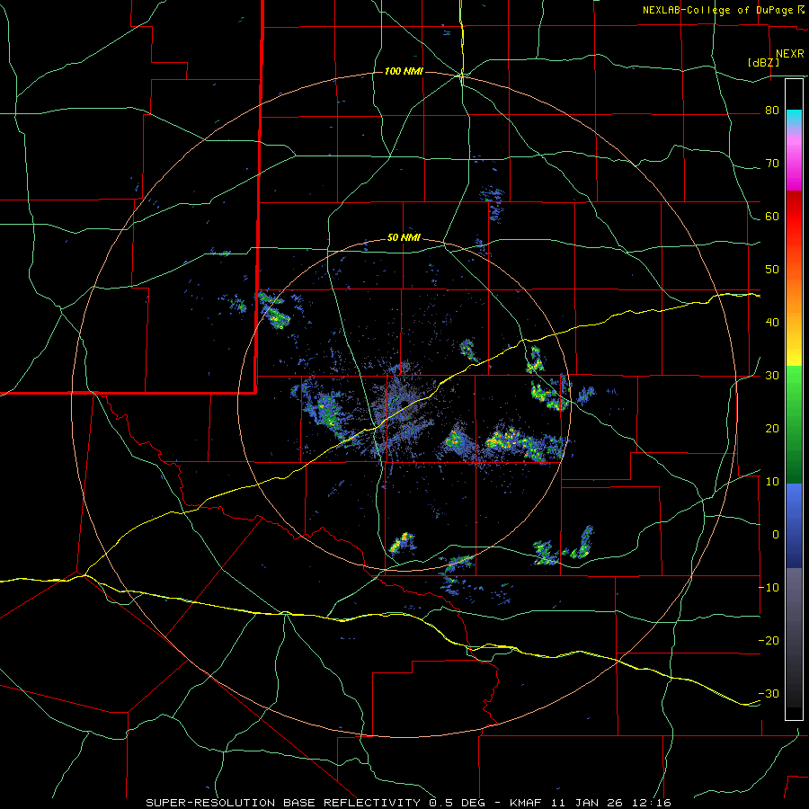Click the KMAF station identifier in caption

528,803
